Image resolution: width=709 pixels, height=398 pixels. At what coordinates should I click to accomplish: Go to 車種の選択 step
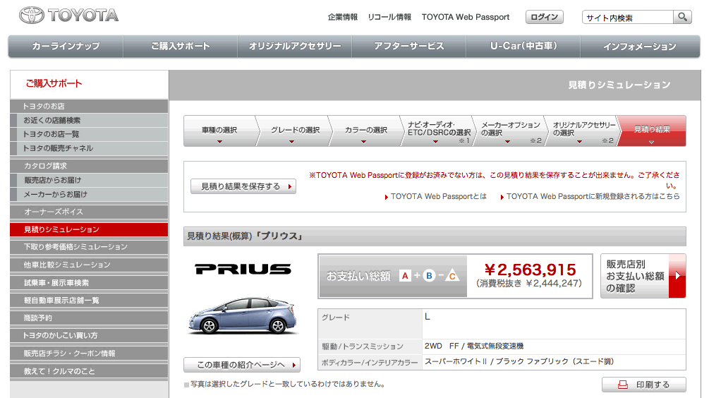point(219,131)
